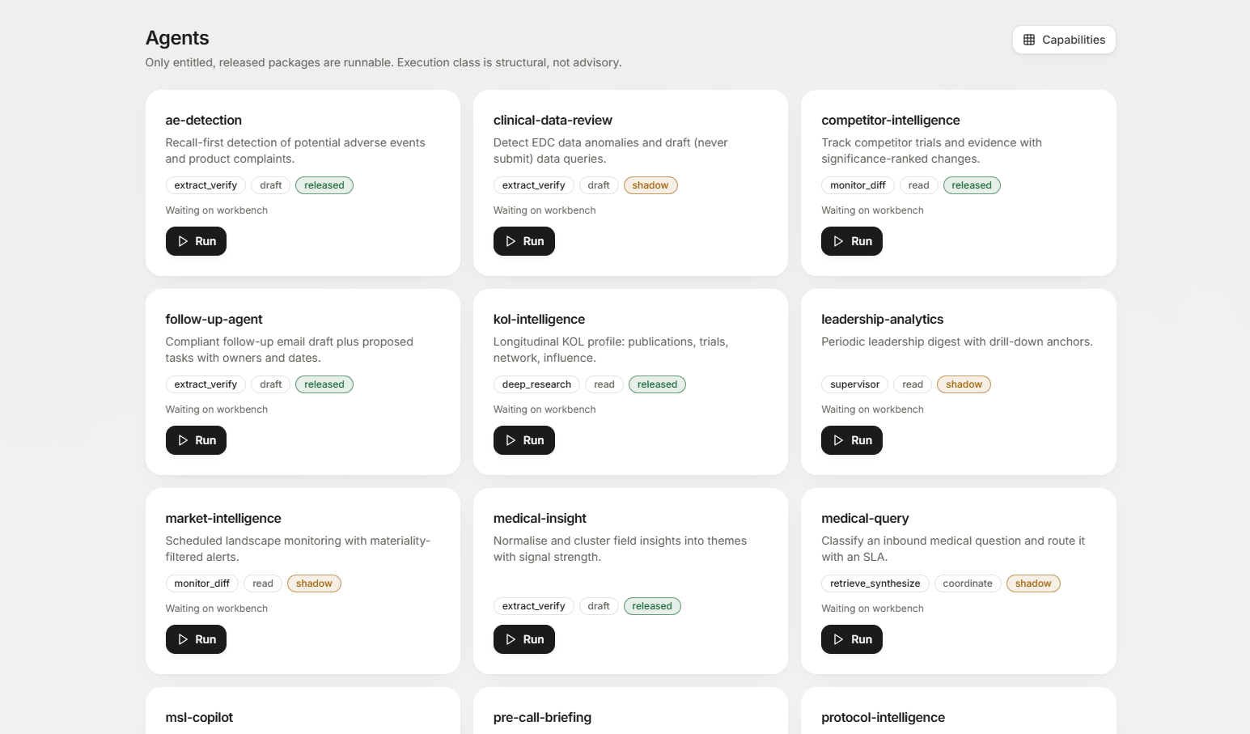Click the released tag on medical-insight

click(652, 606)
